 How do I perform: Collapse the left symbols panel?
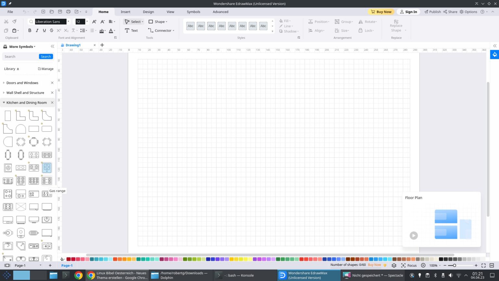tap(52, 47)
